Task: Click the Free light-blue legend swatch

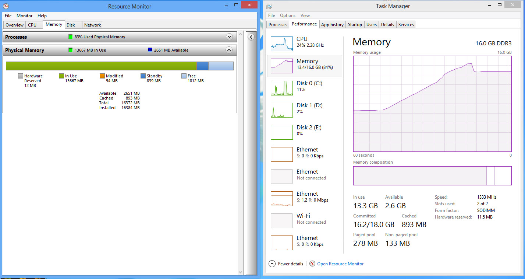Action: point(184,76)
